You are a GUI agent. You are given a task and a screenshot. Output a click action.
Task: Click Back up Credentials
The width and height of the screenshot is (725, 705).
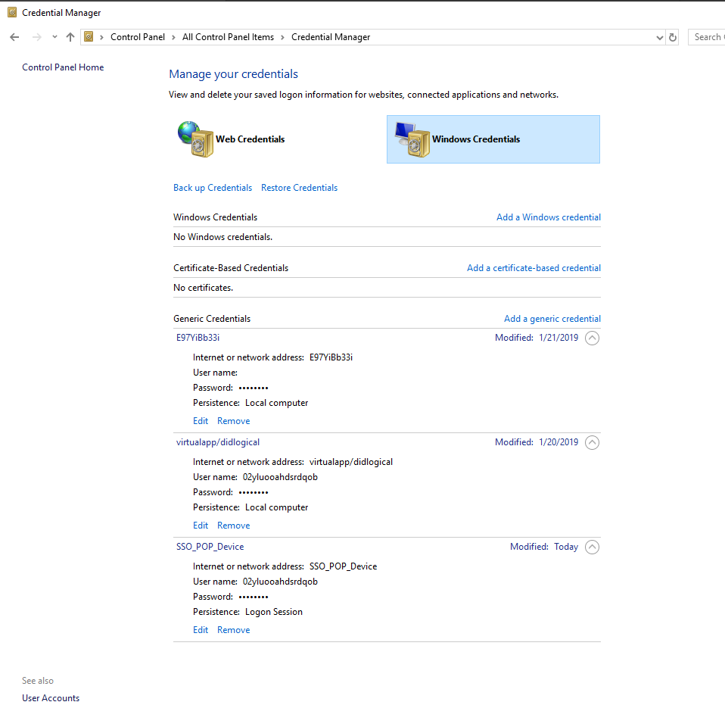pos(213,188)
